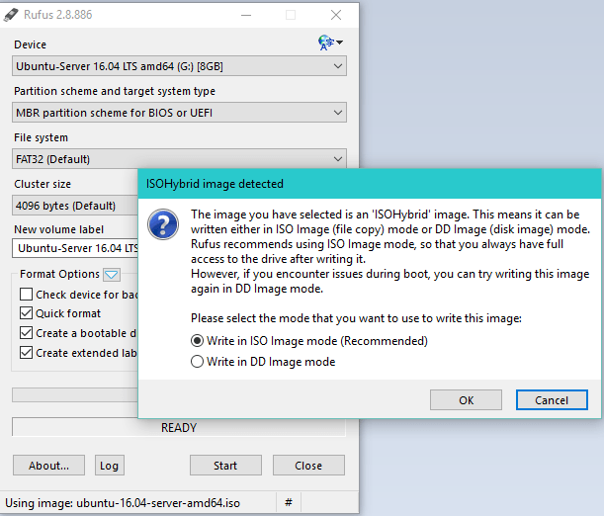
Task: Click the READY progress status bar
Action: (179, 427)
